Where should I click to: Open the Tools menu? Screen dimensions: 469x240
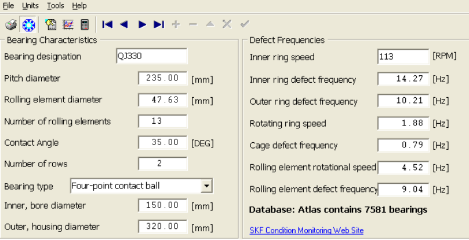(x=56, y=5)
